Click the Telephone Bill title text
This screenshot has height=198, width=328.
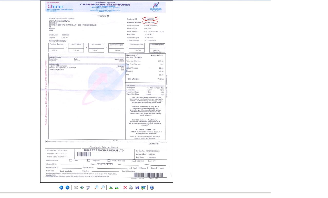click(x=104, y=16)
